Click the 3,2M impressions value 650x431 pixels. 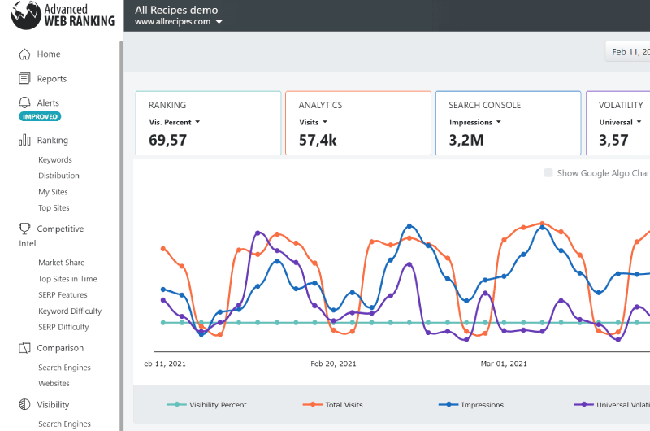pyautogui.click(x=466, y=140)
